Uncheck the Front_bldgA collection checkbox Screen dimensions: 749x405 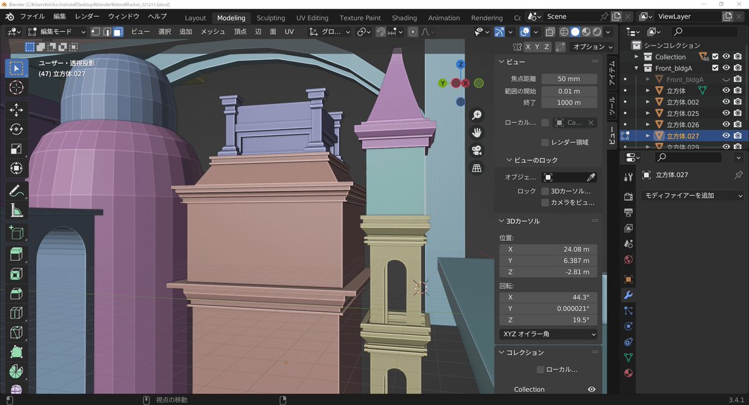pos(715,68)
